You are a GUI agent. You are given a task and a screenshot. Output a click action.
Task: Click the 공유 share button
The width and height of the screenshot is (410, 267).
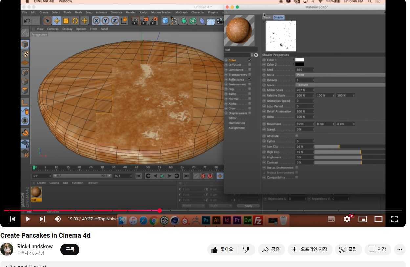coord(271,250)
